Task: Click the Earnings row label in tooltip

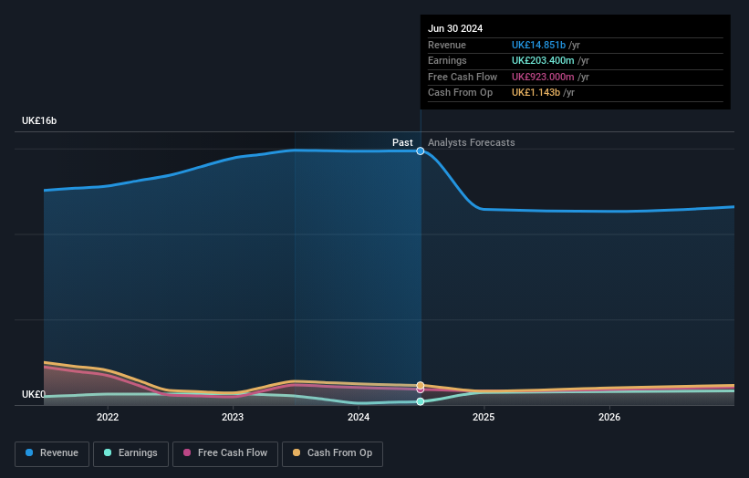Action: [x=447, y=60]
